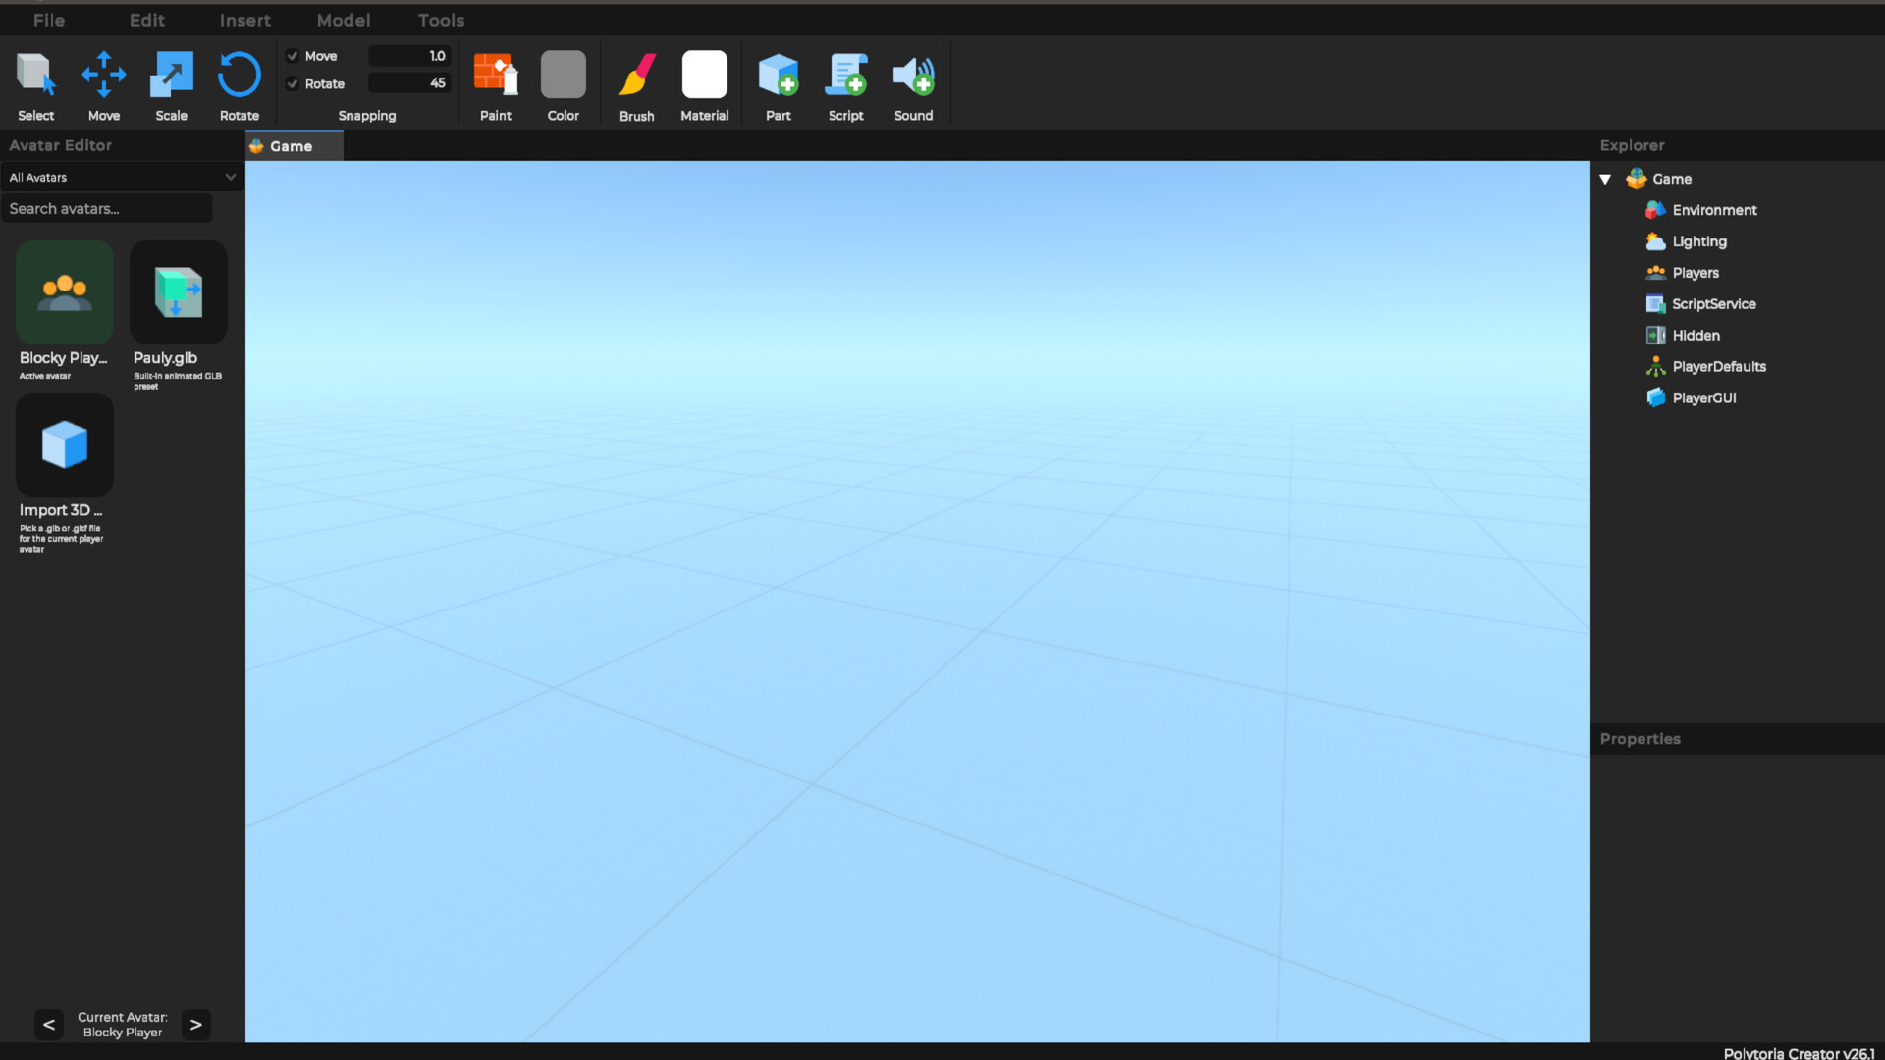Viewport: 1885px width, 1060px height.
Task: Open the Insert menu
Action: (x=244, y=20)
